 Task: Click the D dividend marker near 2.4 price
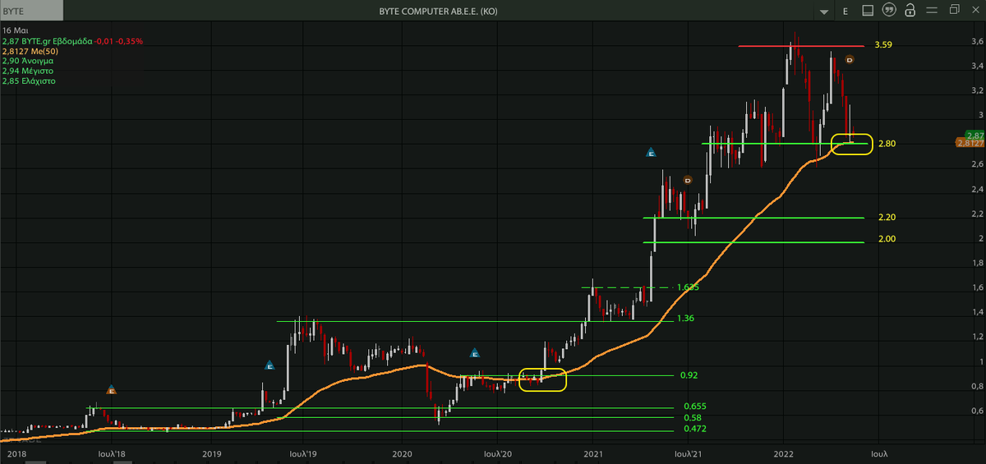pyautogui.click(x=687, y=180)
